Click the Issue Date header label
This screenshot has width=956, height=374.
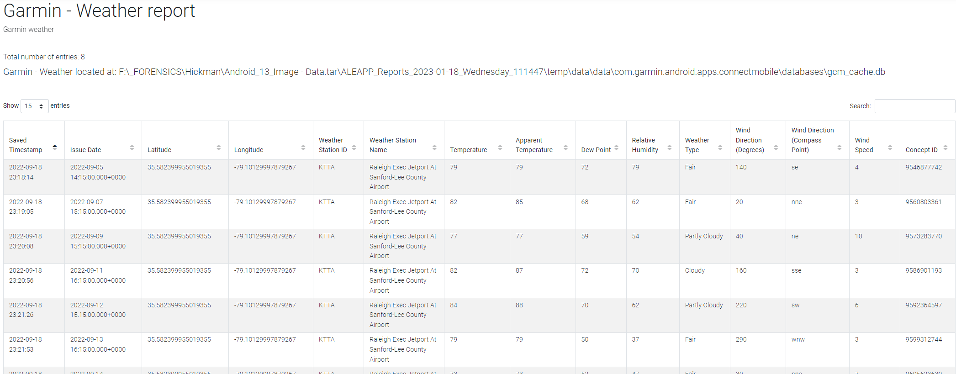tap(86, 150)
